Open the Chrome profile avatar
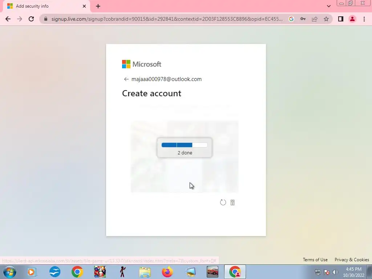Screen dimensions: 372x279 [352, 19]
